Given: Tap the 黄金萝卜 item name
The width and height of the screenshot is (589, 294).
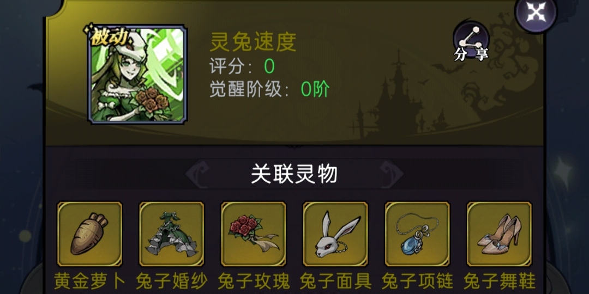Looking at the screenshot, I should [x=90, y=281].
